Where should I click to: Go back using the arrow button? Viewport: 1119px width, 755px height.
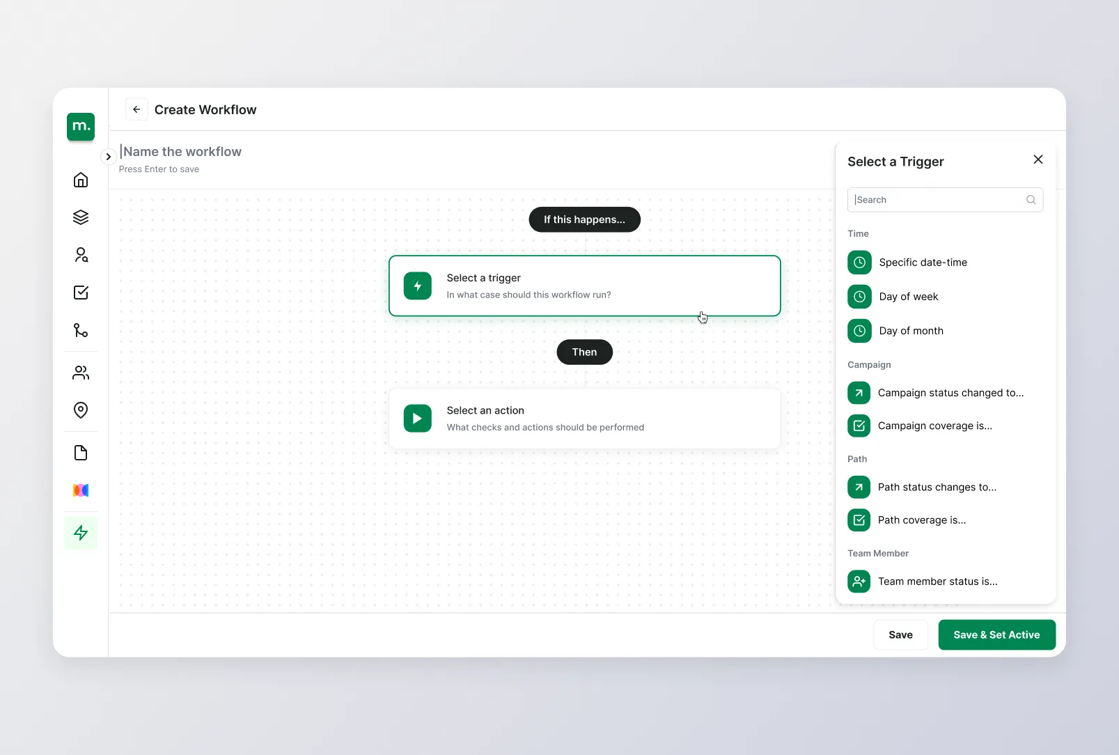(x=136, y=109)
